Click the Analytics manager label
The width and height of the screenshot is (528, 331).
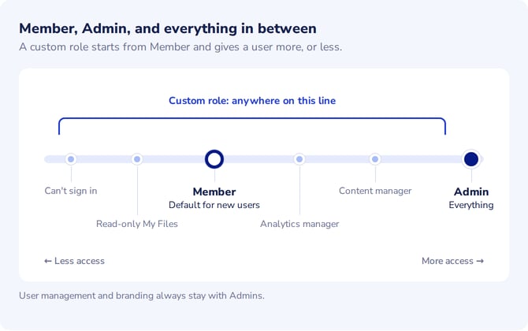click(299, 224)
